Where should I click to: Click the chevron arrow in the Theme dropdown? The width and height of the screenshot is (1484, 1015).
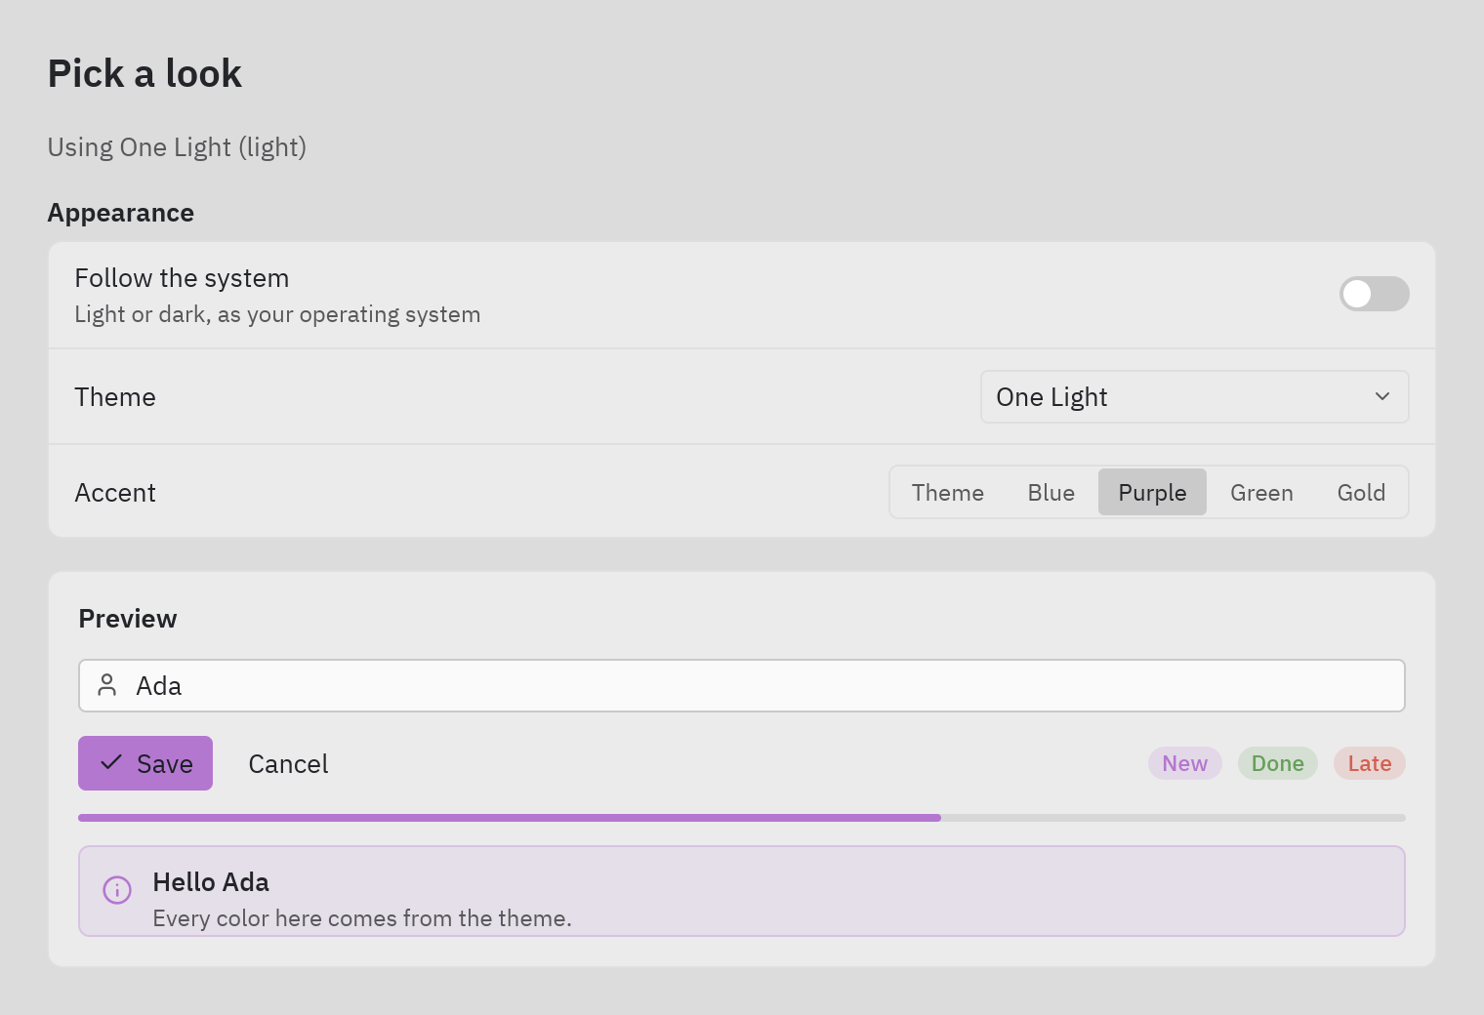click(x=1382, y=396)
